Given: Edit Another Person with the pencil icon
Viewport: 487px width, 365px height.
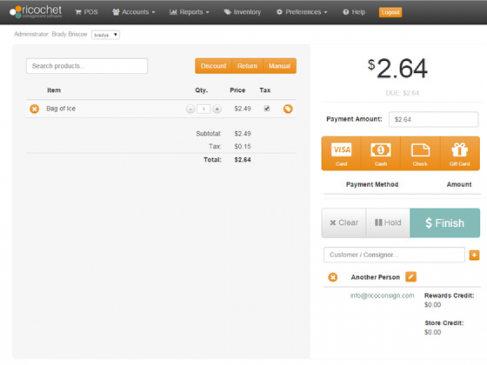Looking at the screenshot, I should point(411,276).
